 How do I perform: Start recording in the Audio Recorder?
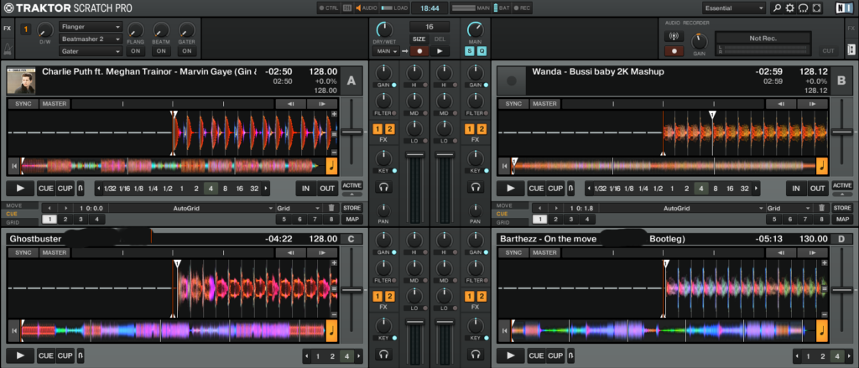[x=674, y=51]
